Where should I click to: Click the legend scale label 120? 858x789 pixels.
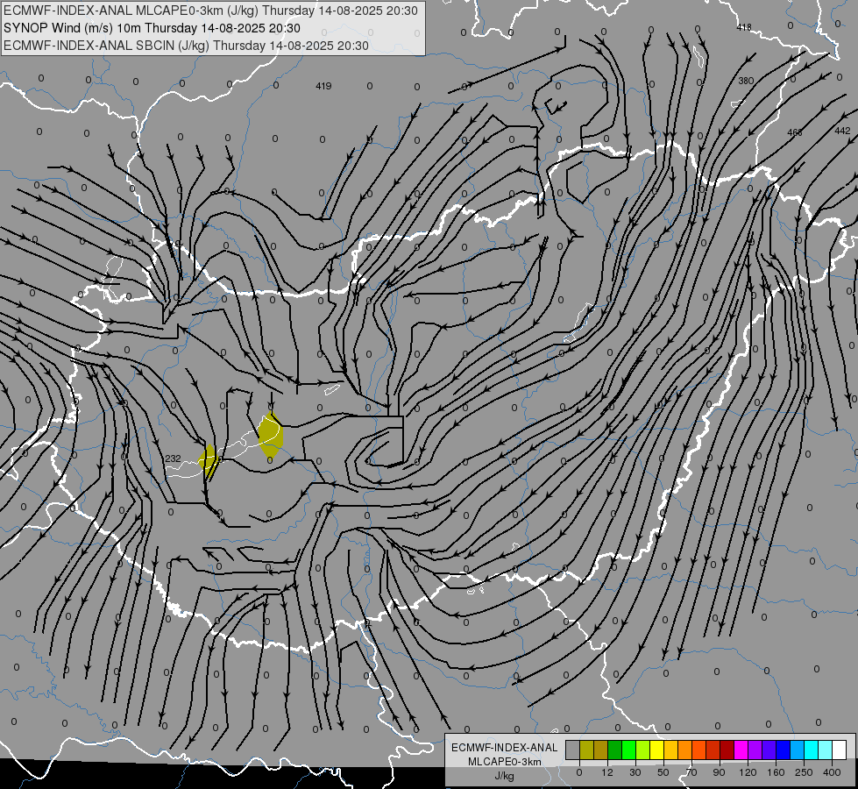(x=748, y=772)
